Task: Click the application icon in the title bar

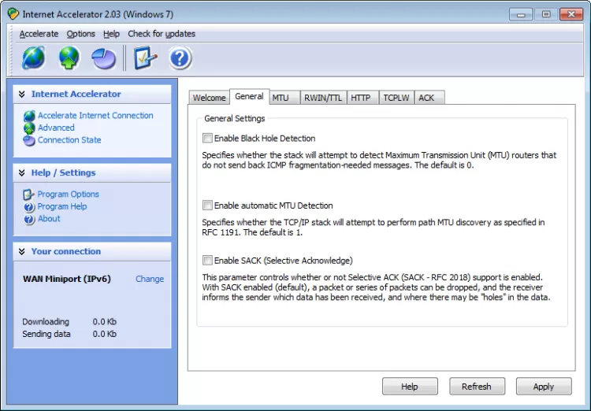Action: click(13, 14)
